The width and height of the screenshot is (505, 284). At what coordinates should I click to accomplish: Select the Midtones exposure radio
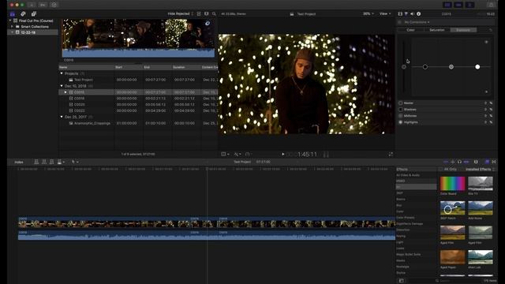coord(401,116)
